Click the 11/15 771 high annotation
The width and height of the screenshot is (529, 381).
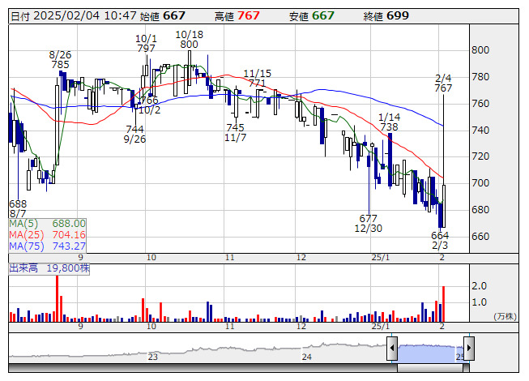(258, 79)
